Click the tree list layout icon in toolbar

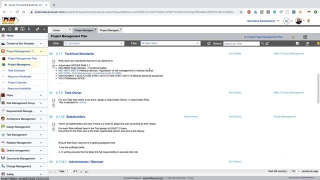[307, 43]
